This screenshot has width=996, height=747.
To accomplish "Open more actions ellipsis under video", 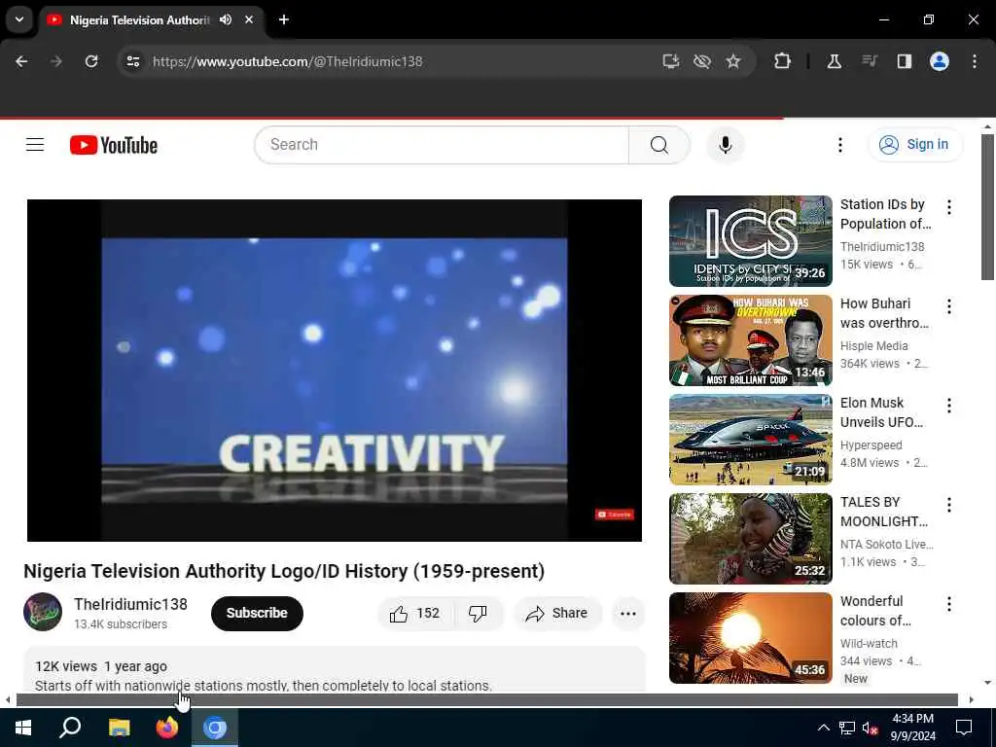I will pos(627,613).
